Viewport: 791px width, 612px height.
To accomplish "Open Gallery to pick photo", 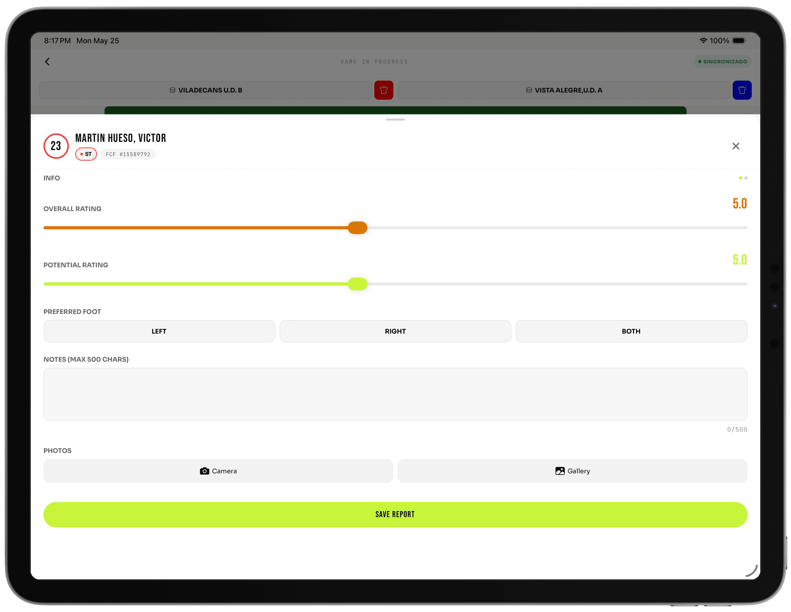I will [x=572, y=471].
